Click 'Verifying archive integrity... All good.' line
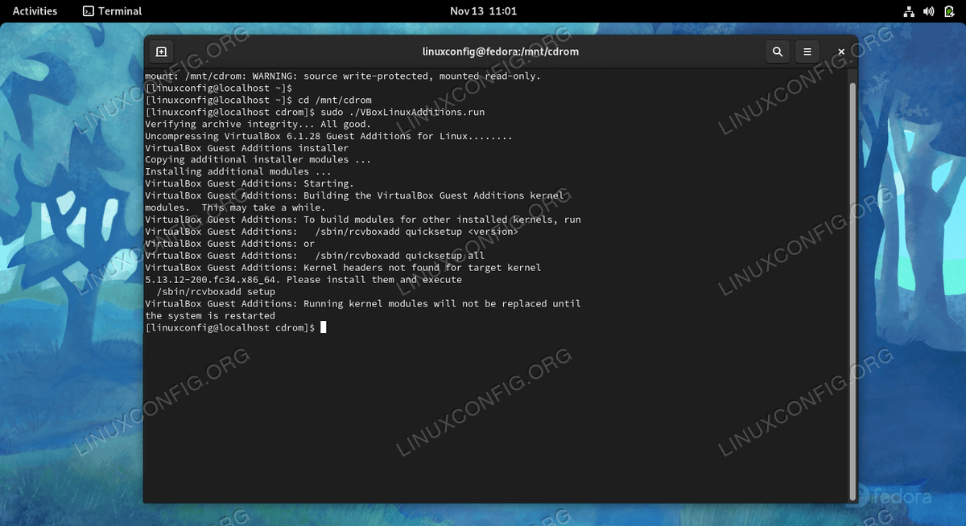 pyautogui.click(x=258, y=125)
